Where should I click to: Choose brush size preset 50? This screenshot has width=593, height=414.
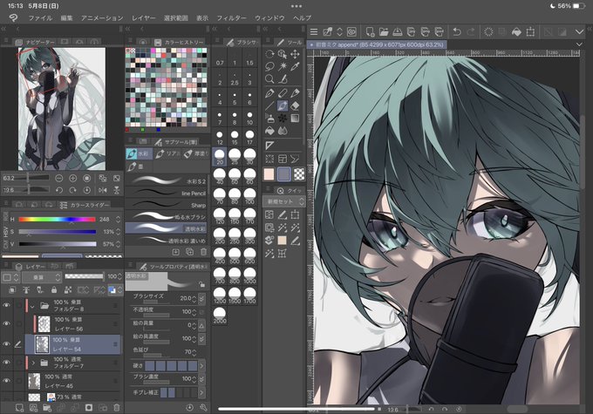[x=235, y=176]
